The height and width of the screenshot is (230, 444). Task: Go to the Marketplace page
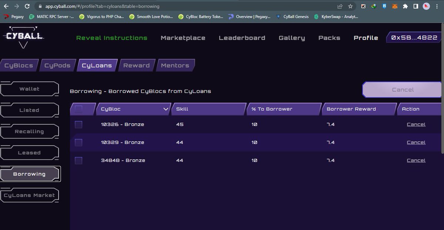[x=183, y=38]
